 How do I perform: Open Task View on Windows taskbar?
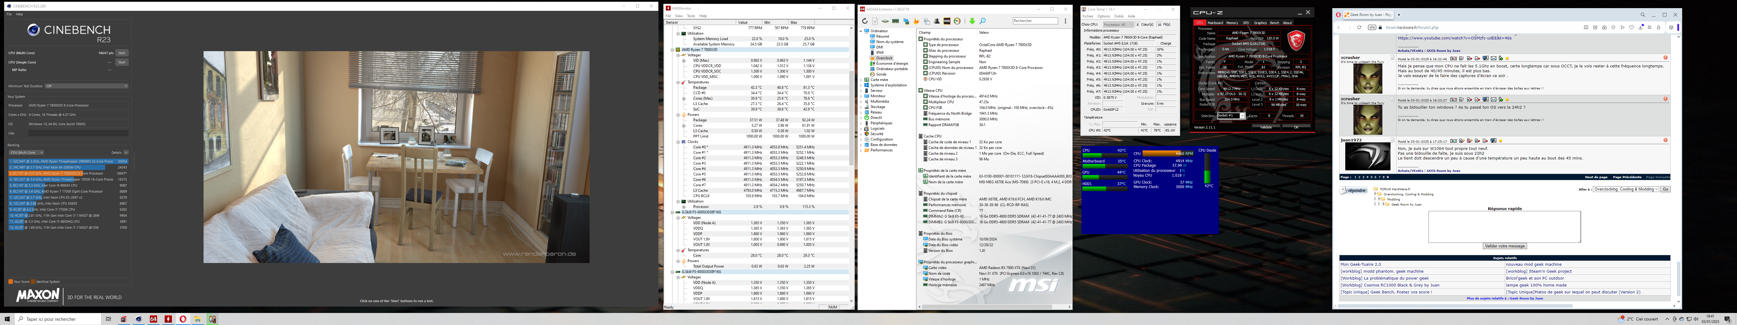pyautogui.click(x=109, y=319)
